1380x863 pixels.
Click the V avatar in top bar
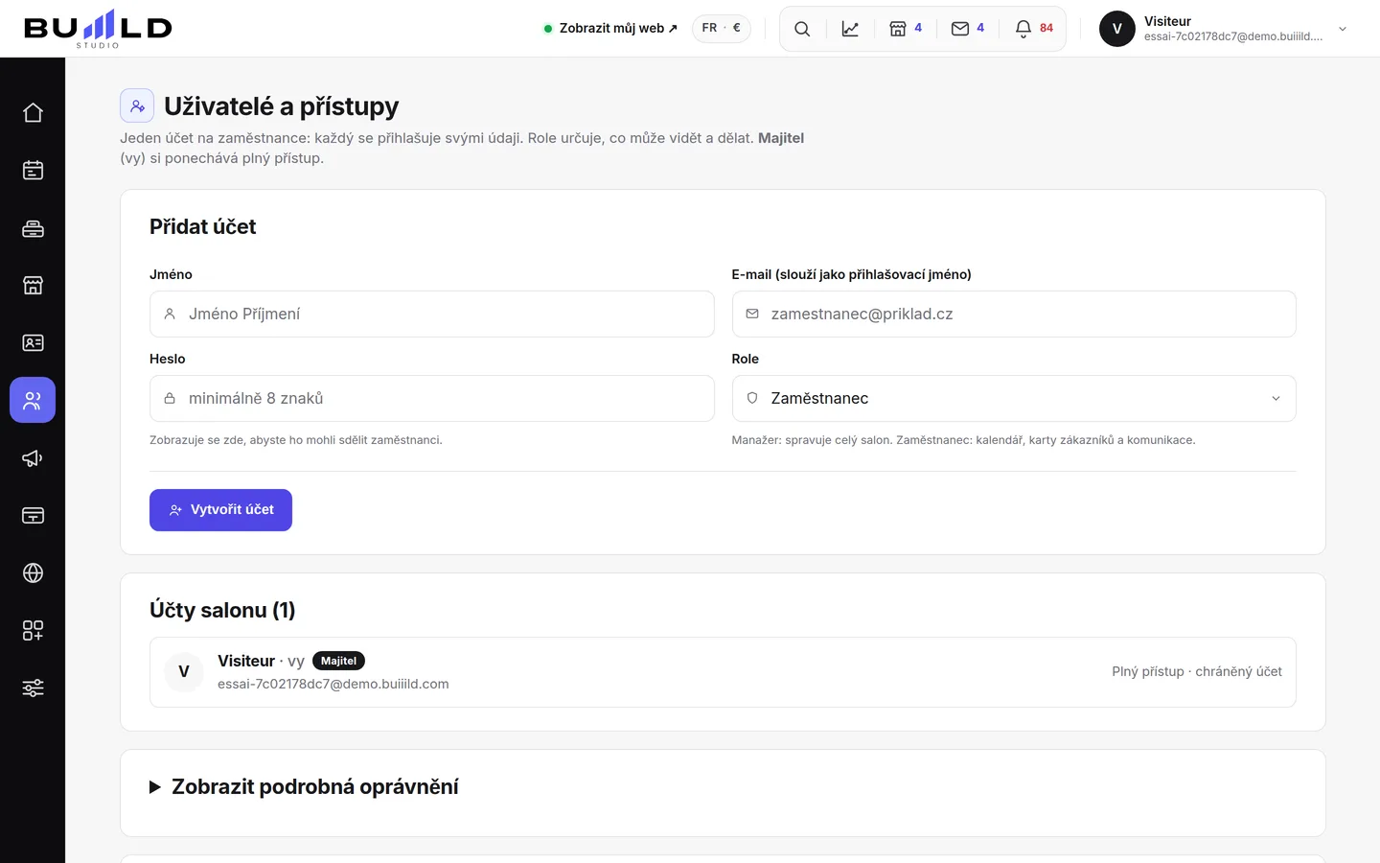pyautogui.click(x=1116, y=29)
